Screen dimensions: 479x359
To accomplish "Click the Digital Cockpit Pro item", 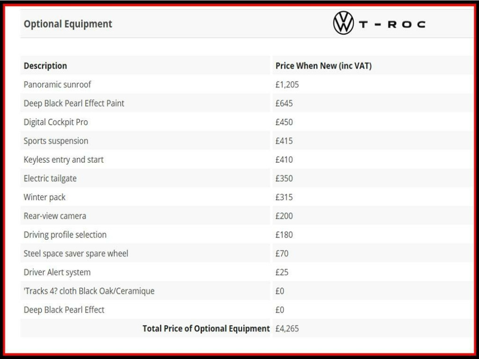I will [56, 122].
